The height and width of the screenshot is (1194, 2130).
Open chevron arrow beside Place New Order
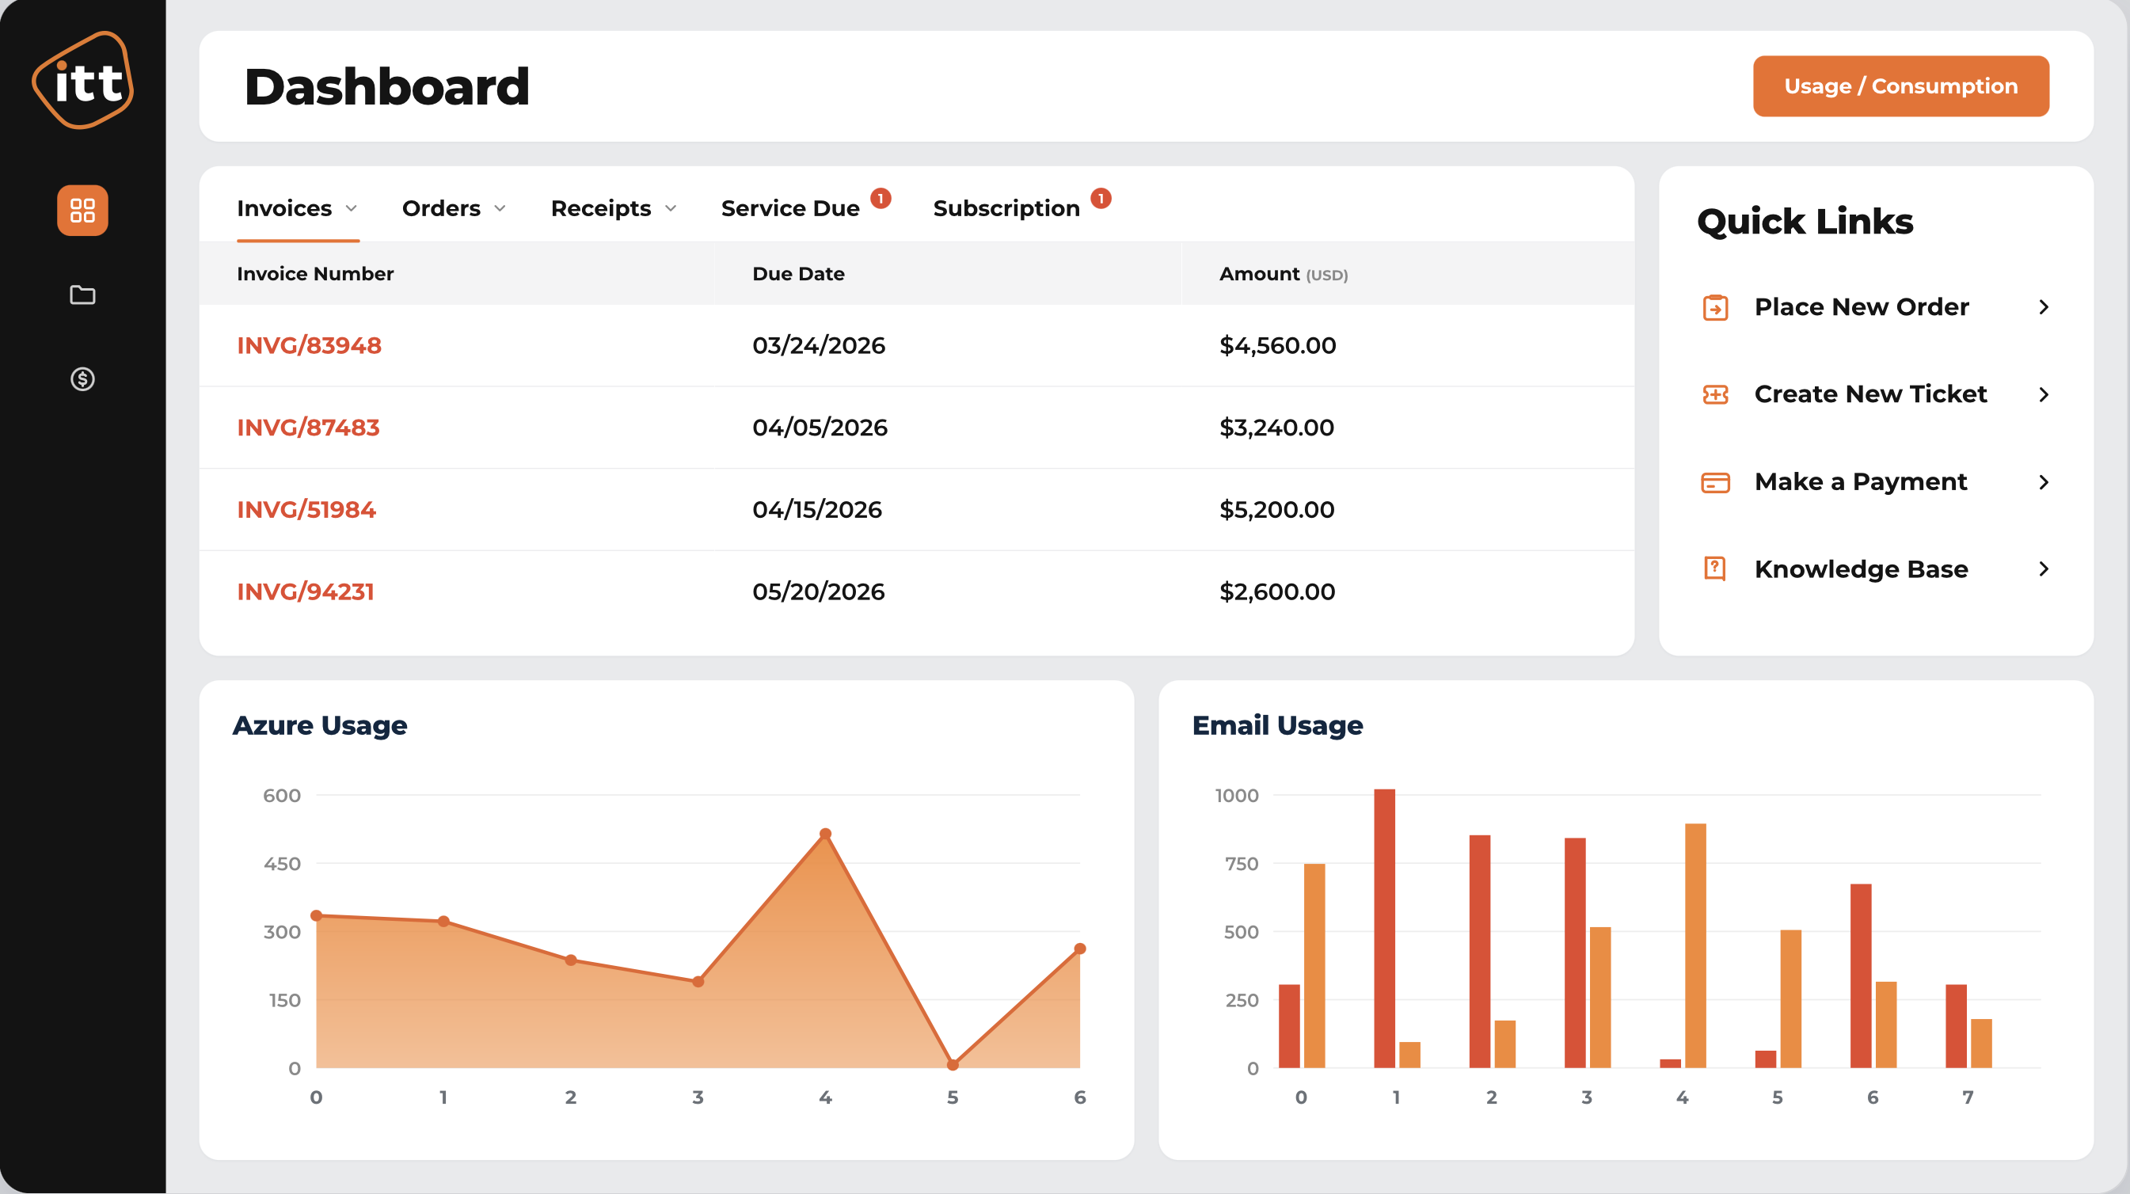2044,306
